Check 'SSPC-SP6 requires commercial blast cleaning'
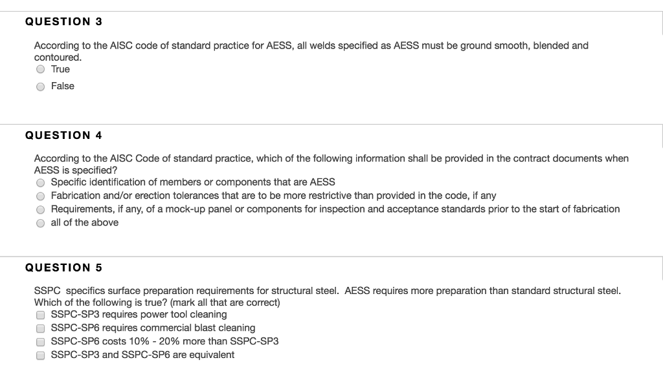The image size is (663, 380). coord(40,328)
